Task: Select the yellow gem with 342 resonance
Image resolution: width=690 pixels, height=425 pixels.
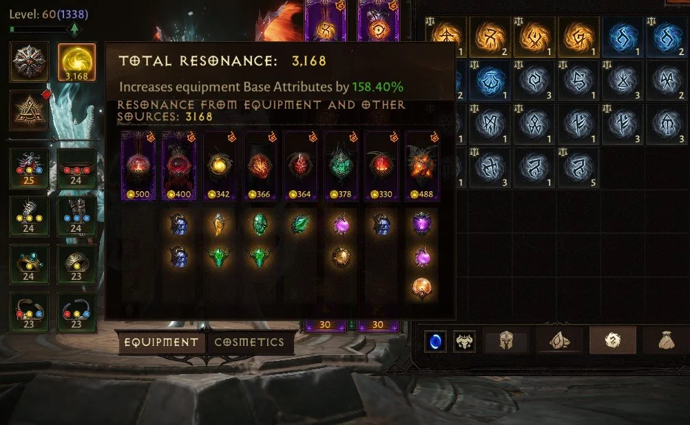Action: pos(219,166)
